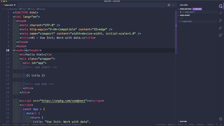Click the div id app line
Viewport: 224px width, 126px height.
[35, 63]
